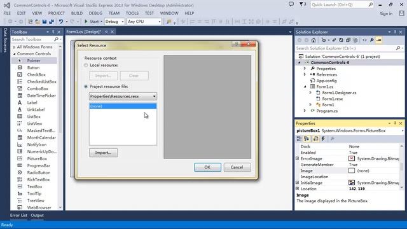
Task: Open the Any CPU platform dropdown
Action: pyautogui.click(x=144, y=22)
